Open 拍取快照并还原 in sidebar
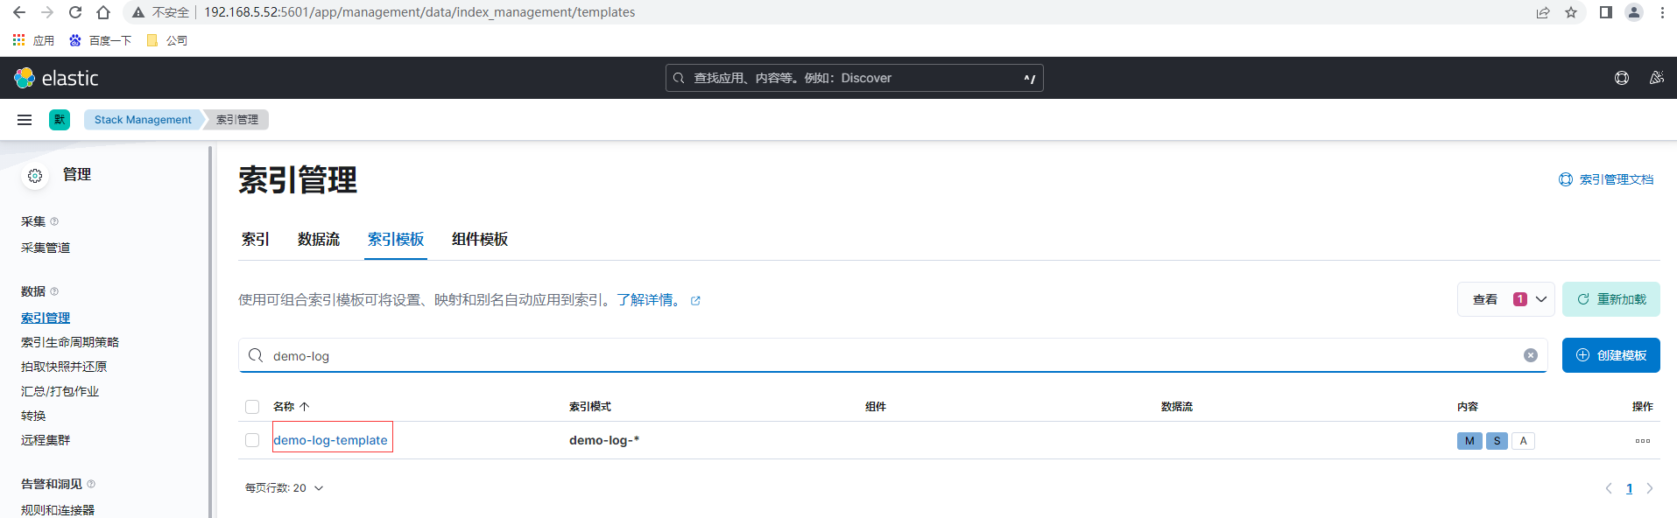Image resolution: width=1677 pixels, height=518 pixels. click(64, 367)
